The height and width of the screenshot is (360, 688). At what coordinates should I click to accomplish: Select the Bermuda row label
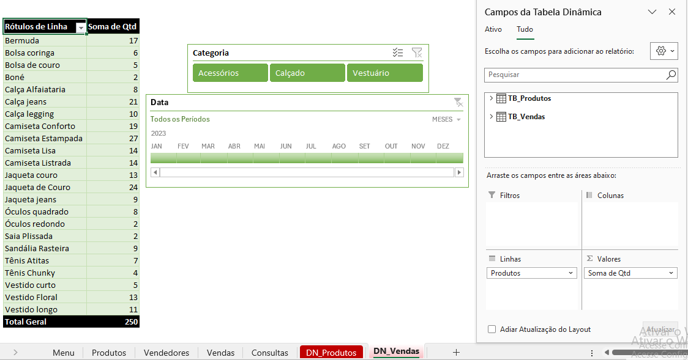(45, 41)
